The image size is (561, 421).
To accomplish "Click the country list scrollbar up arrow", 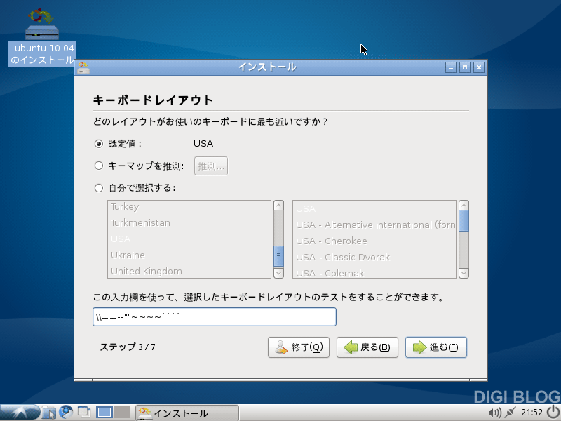I will point(278,206).
